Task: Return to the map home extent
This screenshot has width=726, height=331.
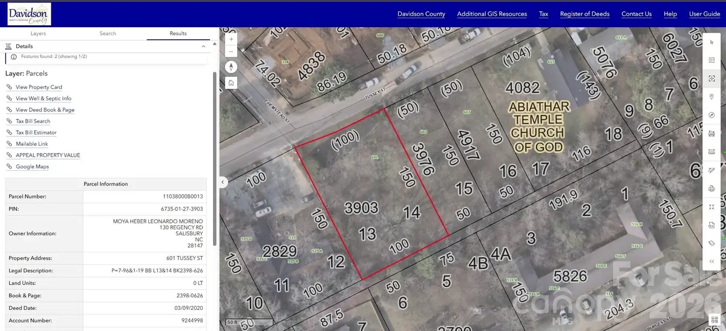Action: (x=231, y=83)
